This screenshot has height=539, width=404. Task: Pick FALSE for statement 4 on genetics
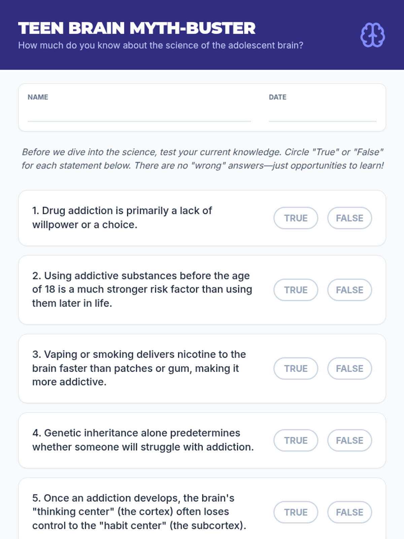click(x=349, y=440)
